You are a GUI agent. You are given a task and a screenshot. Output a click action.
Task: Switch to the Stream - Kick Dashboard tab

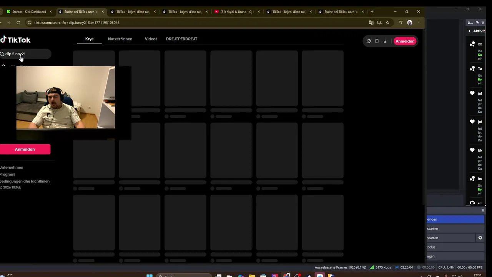[29, 12]
